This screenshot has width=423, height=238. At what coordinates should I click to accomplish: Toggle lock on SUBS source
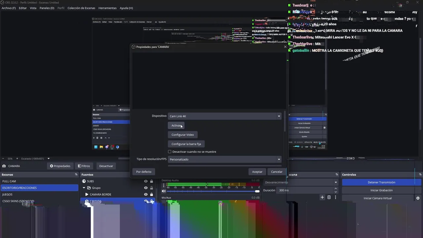tap(152, 181)
